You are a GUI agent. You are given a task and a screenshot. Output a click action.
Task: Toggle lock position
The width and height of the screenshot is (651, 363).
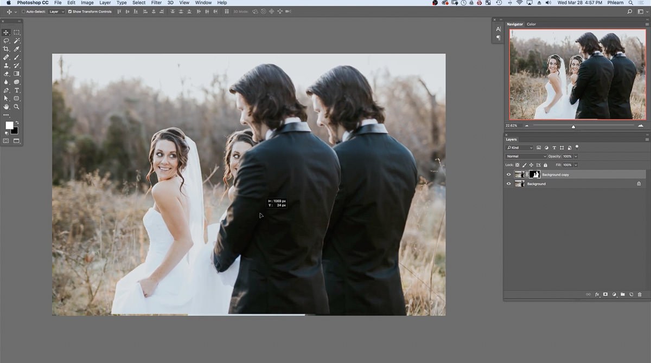(x=531, y=165)
